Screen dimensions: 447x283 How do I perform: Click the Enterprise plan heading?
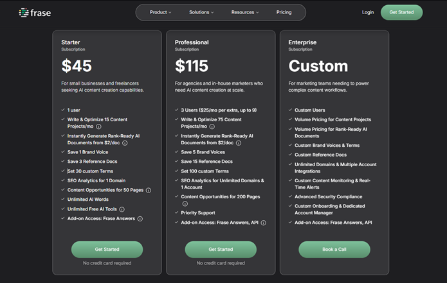point(304,42)
